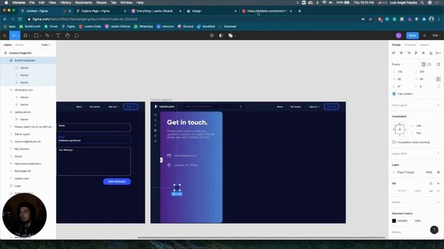Image resolution: width=444 pixels, height=249 pixels.
Task: Click the Align left icon
Action: (x=393, y=53)
